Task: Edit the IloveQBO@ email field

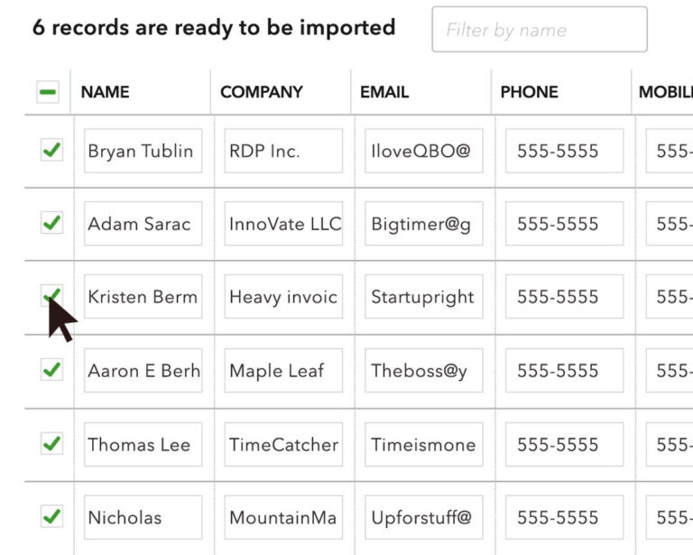Action: (424, 151)
